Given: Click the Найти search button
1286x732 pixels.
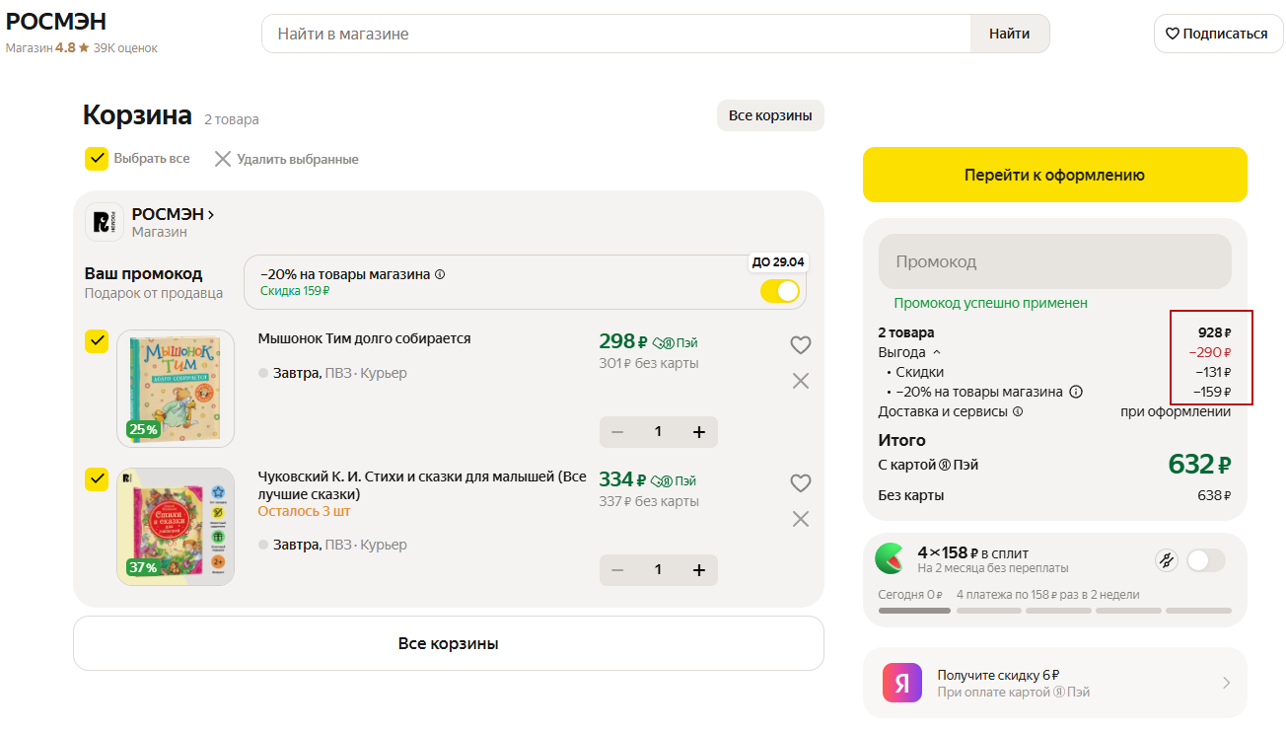Looking at the screenshot, I should pos(1010,34).
